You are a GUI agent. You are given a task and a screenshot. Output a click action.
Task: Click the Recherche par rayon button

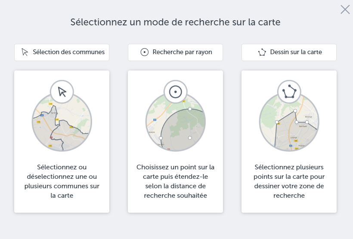(175, 52)
